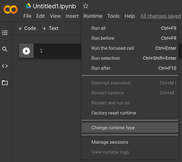Open Manage sessions
182x162 pixels.
pyautogui.click(x=130, y=142)
